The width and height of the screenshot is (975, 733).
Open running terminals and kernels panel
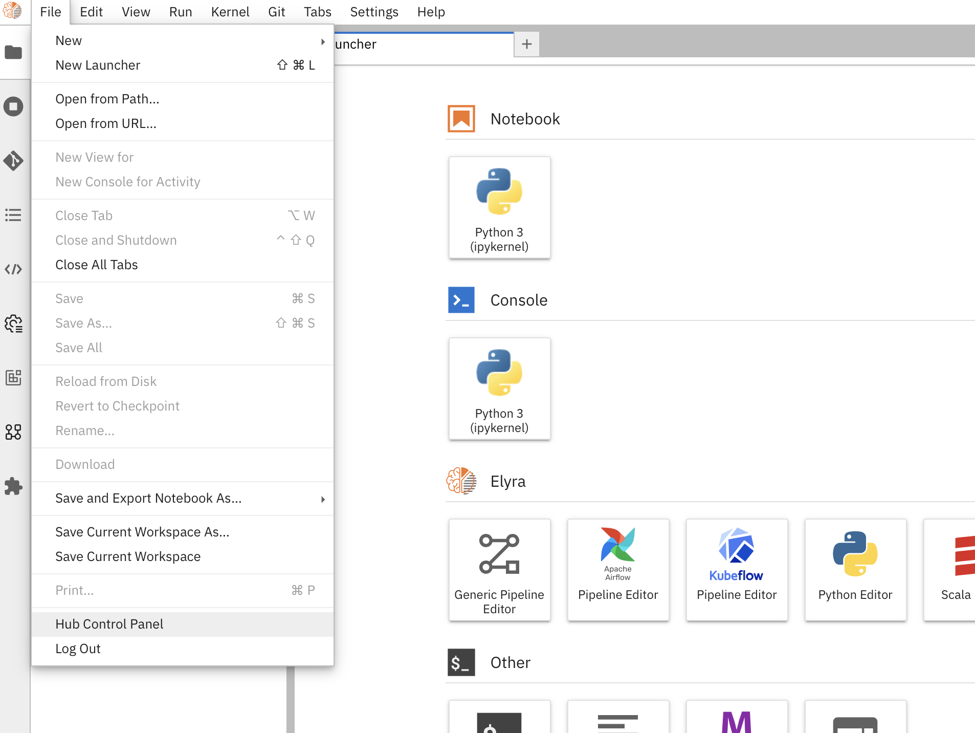pyautogui.click(x=13, y=106)
